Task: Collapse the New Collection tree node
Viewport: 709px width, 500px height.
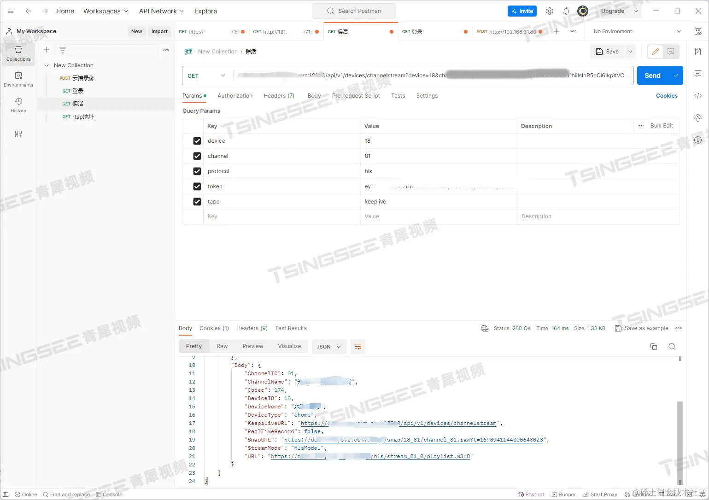Action: click(47, 65)
